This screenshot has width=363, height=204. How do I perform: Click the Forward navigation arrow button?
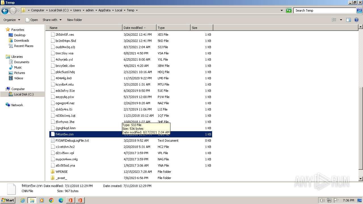(x=13, y=11)
